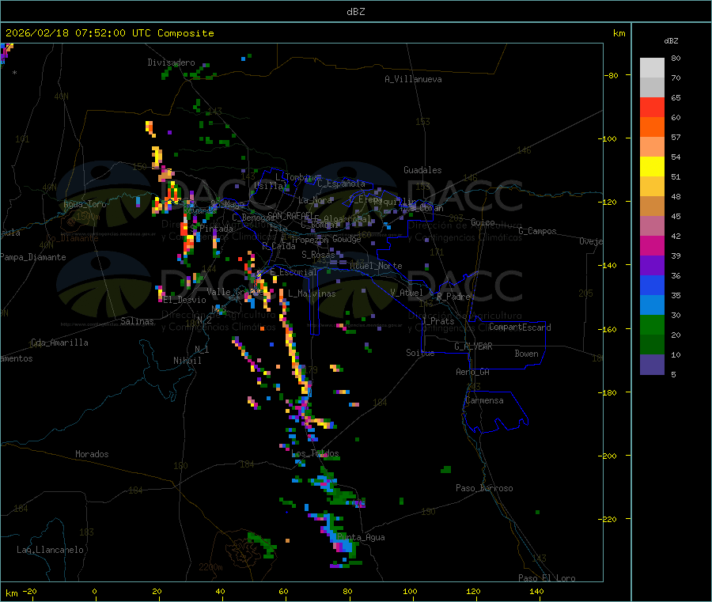712x602 pixels.
Task: Click the G_Campos location label
Action: coord(538,231)
